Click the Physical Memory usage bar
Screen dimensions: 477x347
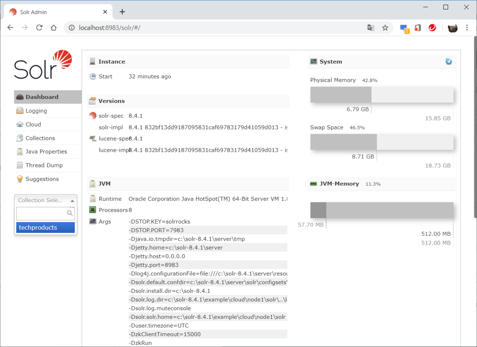(382, 95)
